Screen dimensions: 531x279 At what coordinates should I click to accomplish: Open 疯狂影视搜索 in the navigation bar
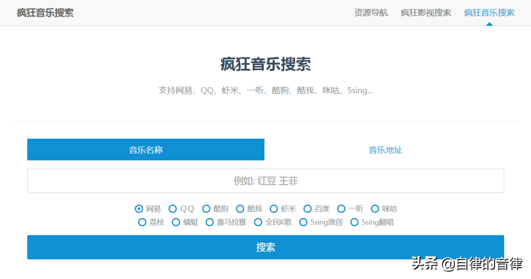tap(426, 13)
